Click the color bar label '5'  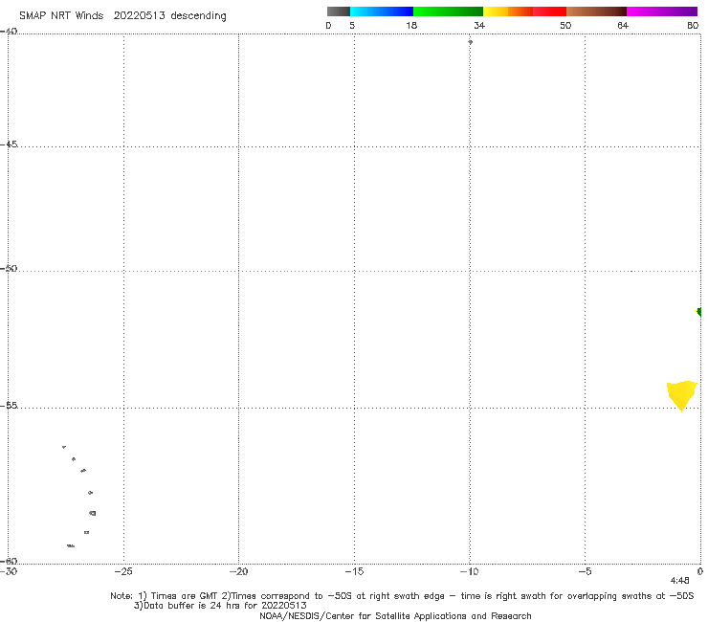click(x=352, y=25)
